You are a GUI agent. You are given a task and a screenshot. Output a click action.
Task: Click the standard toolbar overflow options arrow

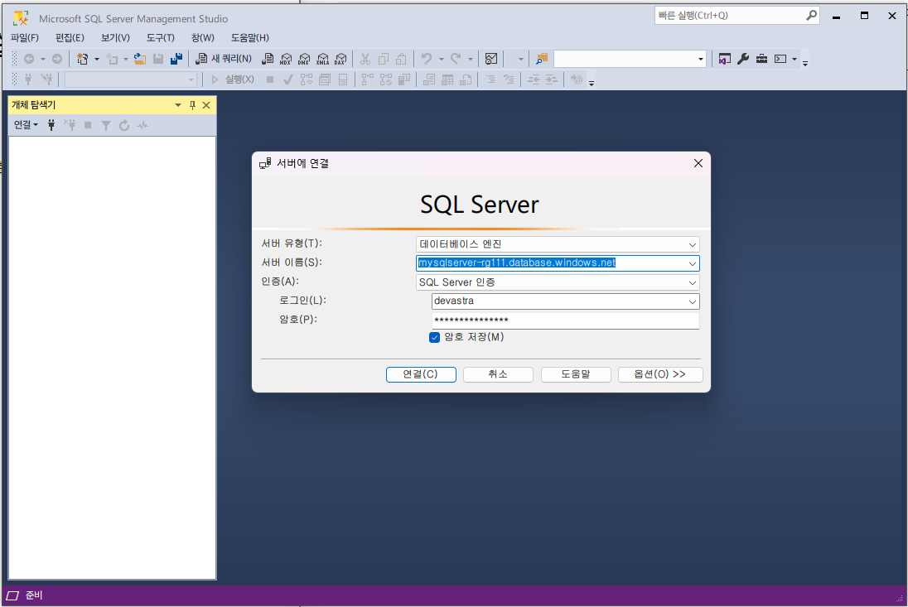tap(805, 62)
